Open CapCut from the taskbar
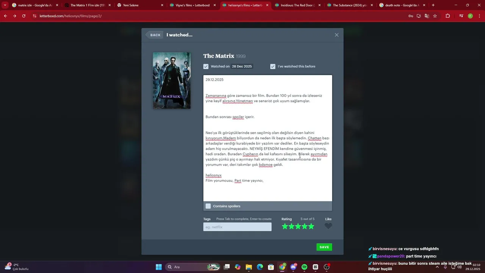Image resolution: width=485 pixels, height=273 pixels. [316, 267]
